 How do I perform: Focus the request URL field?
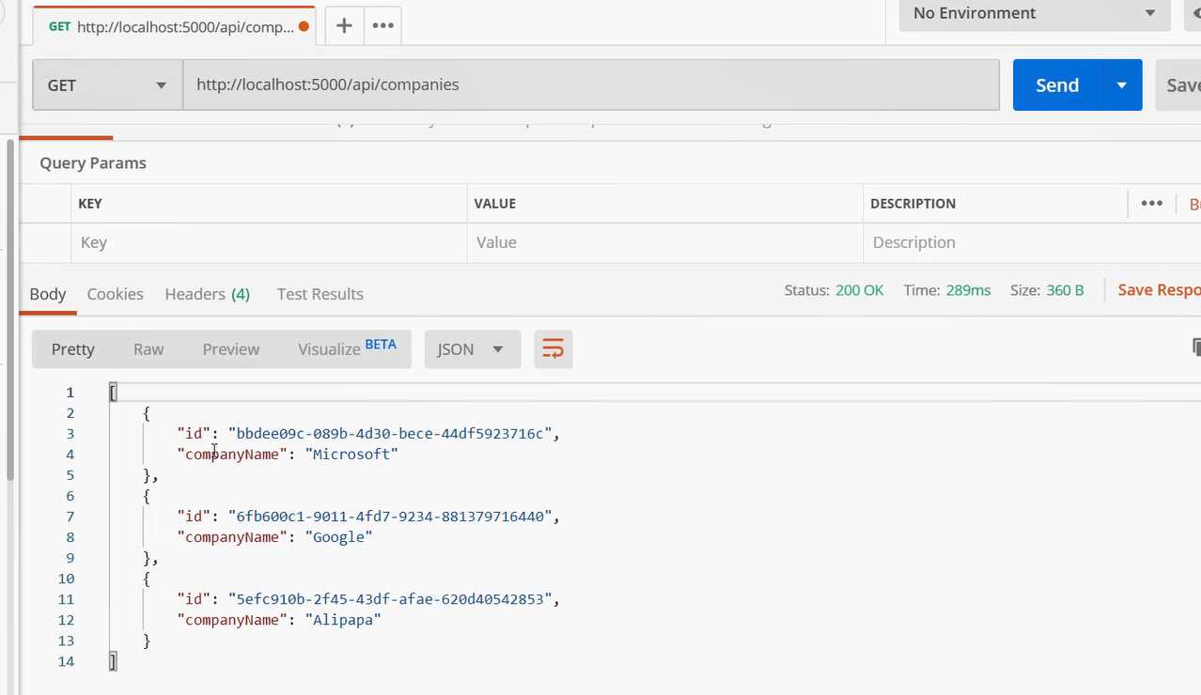coord(590,85)
